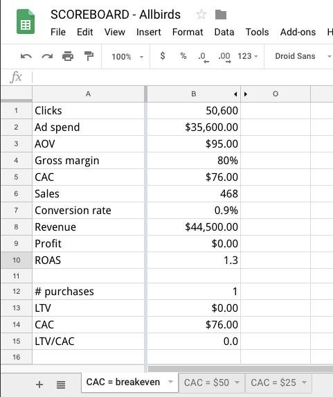Open the 123 number format dropdown
The image size is (333, 397).
click(247, 56)
